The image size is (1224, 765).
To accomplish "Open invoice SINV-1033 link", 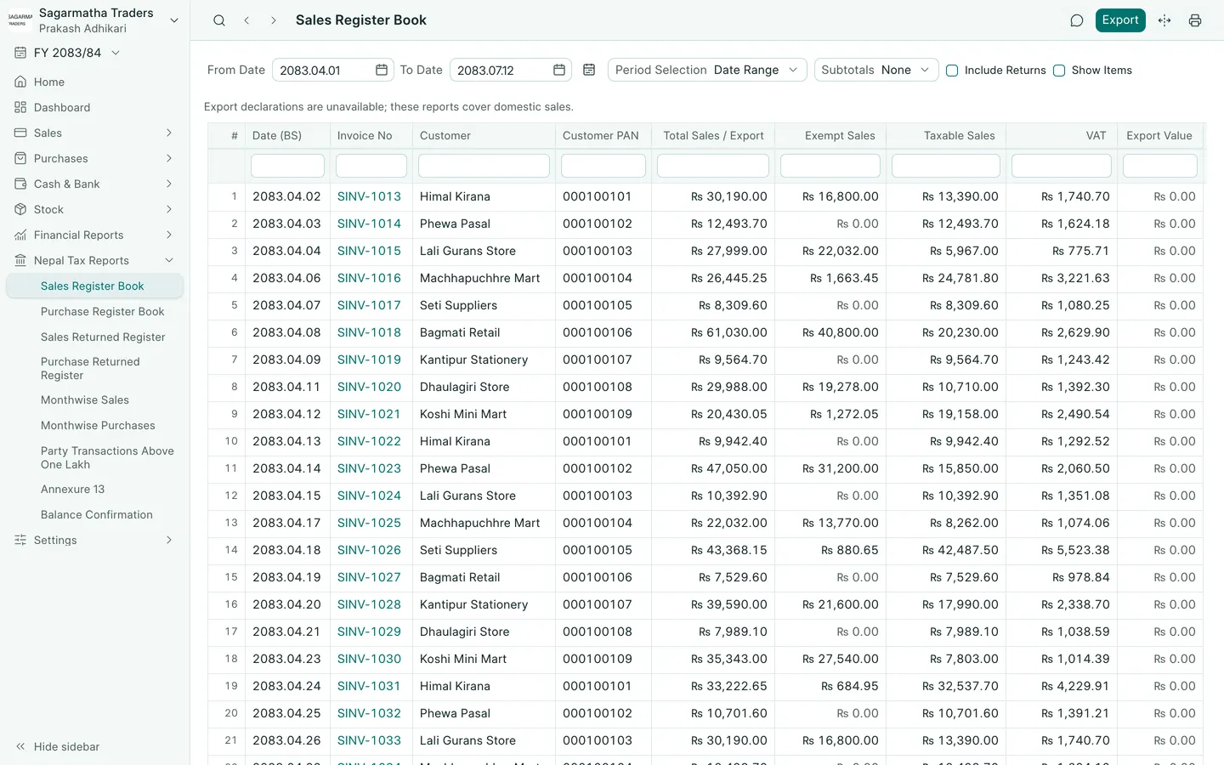I will coord(369,740).
